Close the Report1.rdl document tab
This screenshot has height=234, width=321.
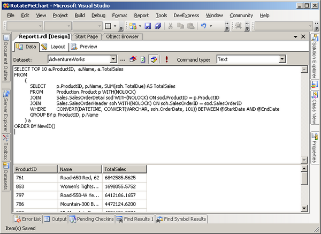click(303, 36)
